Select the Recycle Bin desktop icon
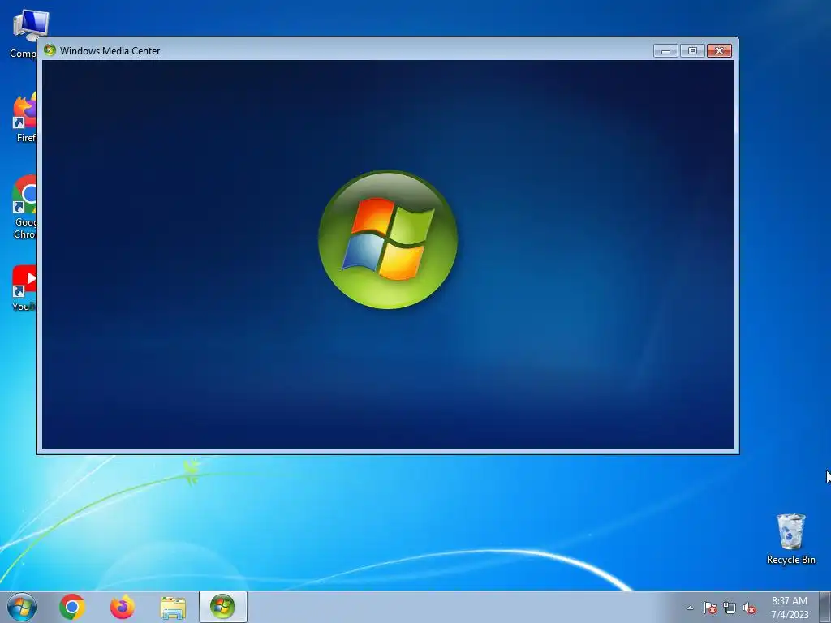This screenshot has width=831, height=623. point(790,539)
